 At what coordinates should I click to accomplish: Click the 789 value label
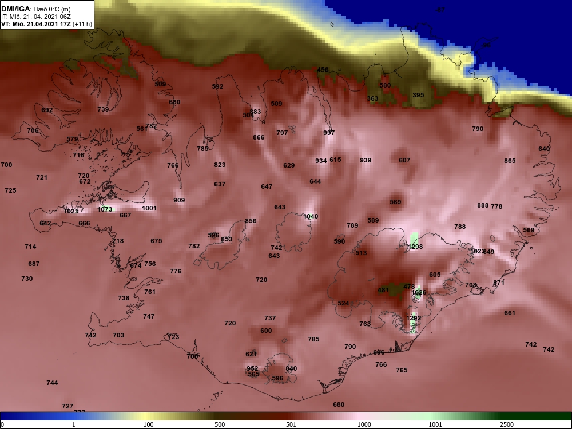[x=352, y=225]
